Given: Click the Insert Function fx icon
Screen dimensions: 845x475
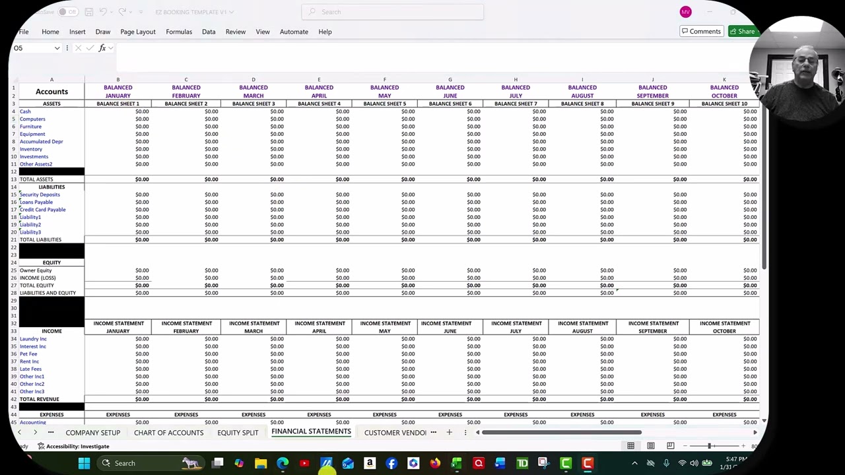Looking at the screenshot, I should coord(102,48).
